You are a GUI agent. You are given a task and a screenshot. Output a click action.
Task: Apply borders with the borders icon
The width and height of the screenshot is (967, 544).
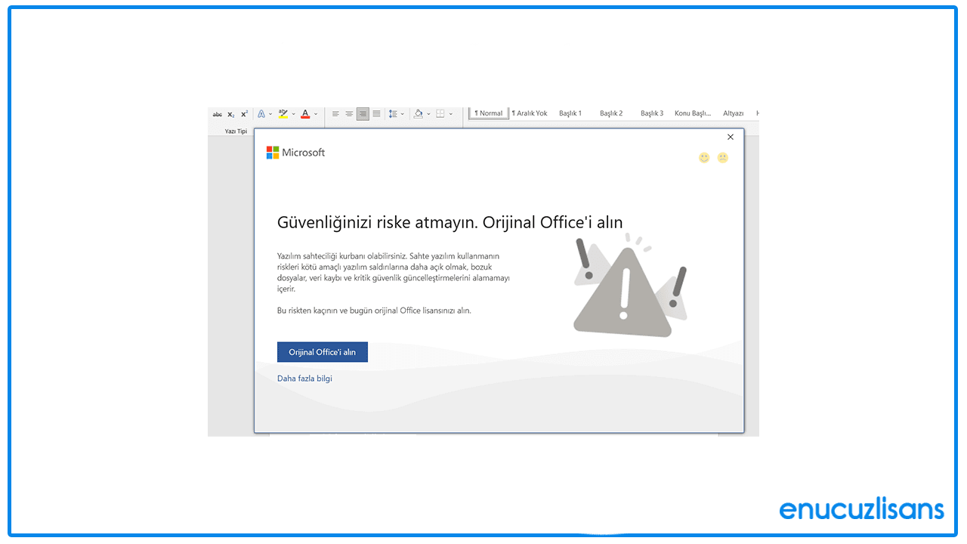(x=440, y=114)
